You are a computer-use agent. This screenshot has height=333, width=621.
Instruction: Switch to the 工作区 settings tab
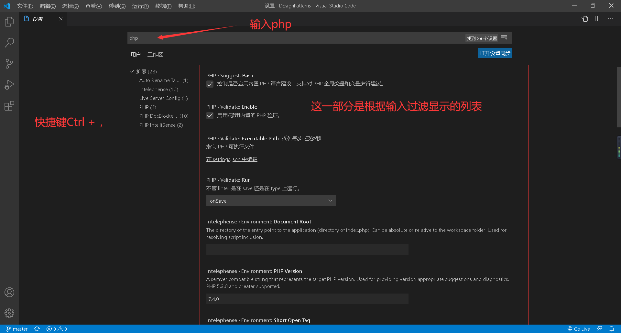pyautogui.click(x=155, y=55)
